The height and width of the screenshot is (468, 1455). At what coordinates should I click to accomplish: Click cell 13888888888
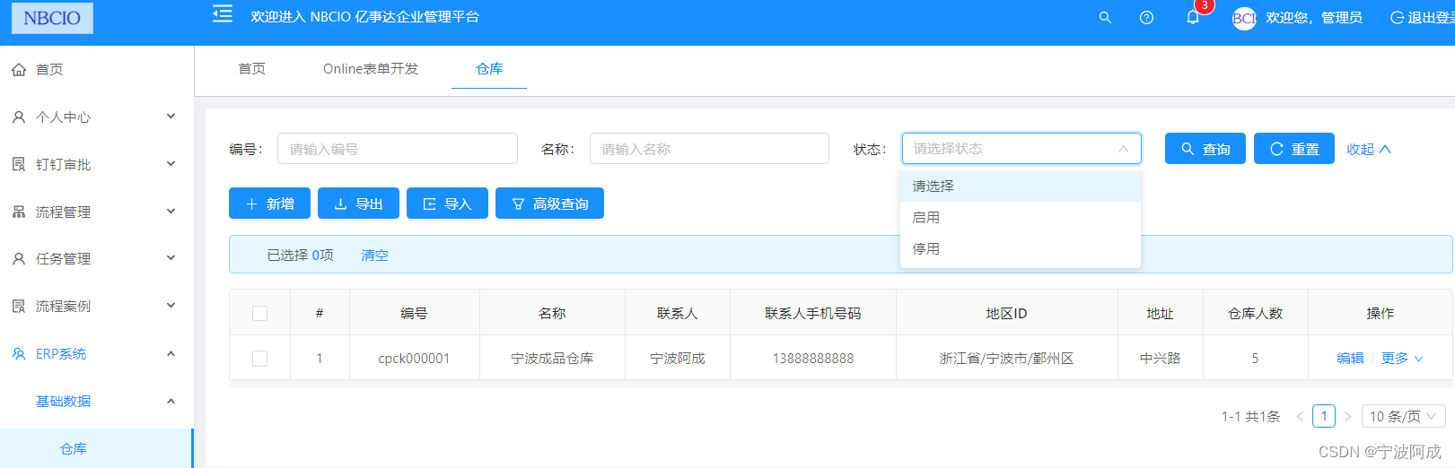[813, 359]
